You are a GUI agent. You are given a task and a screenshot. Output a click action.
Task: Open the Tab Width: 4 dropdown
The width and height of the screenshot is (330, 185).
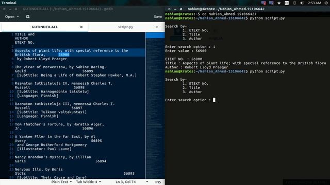pyautogui.click(x=88, y=182)
